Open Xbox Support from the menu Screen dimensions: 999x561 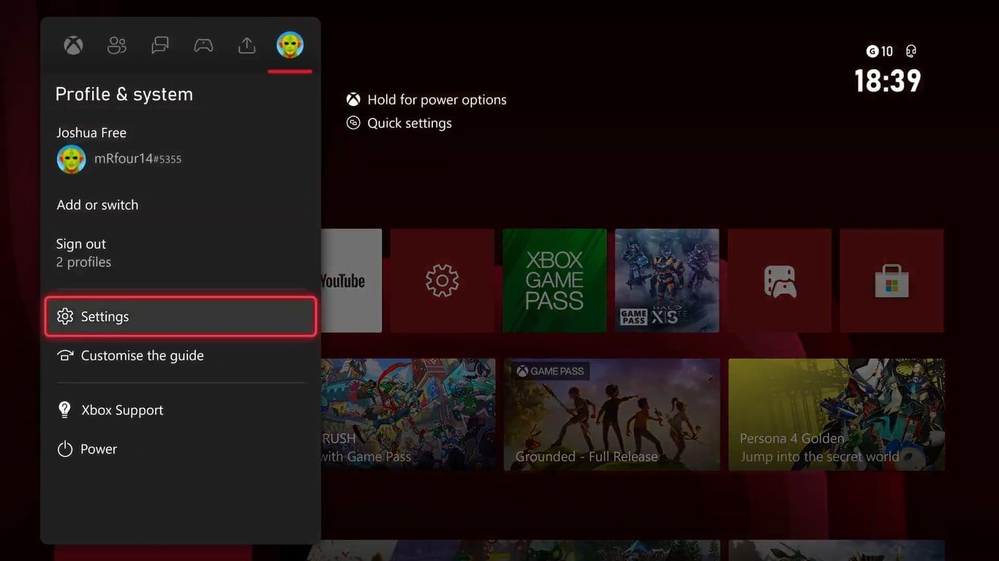coord(121,410)
